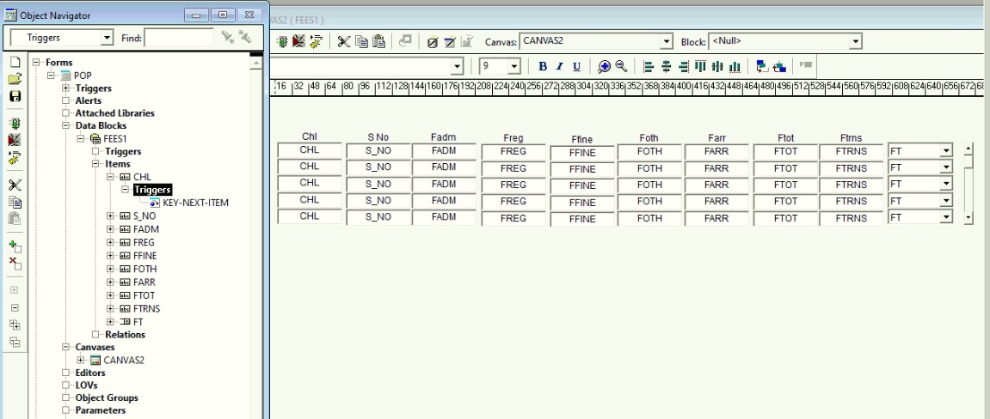Click the first FADM field on canvas

[x=443, y=150]
